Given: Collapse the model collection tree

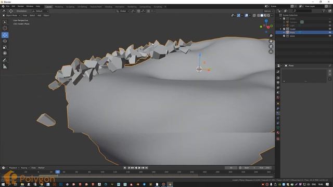Looking at the screenshot, I should (x=281, y=29).
